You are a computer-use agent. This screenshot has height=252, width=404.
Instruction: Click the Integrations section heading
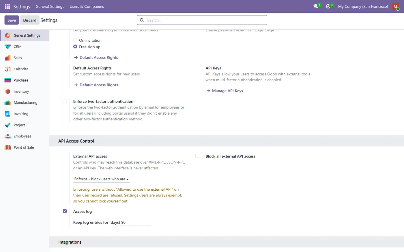tap(70, 242)
